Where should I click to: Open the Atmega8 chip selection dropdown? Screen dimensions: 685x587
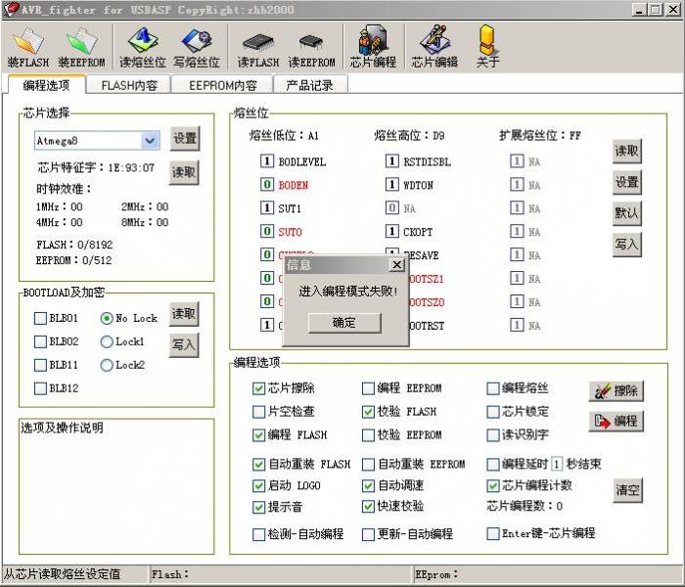[150, 141]
